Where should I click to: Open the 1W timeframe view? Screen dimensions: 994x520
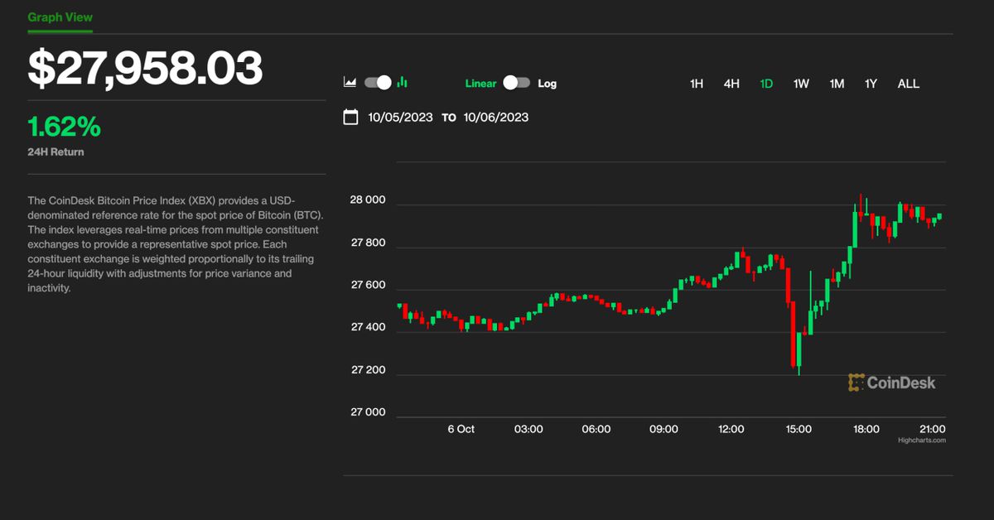click(800, 84)
